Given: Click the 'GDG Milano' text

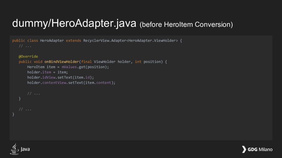Looking at the screenshot, I should [x=260, y=149].
